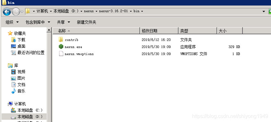Click the 文档 library icon

(13, 85)
